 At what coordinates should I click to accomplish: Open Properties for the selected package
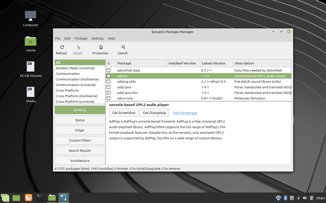click(100, 50)
